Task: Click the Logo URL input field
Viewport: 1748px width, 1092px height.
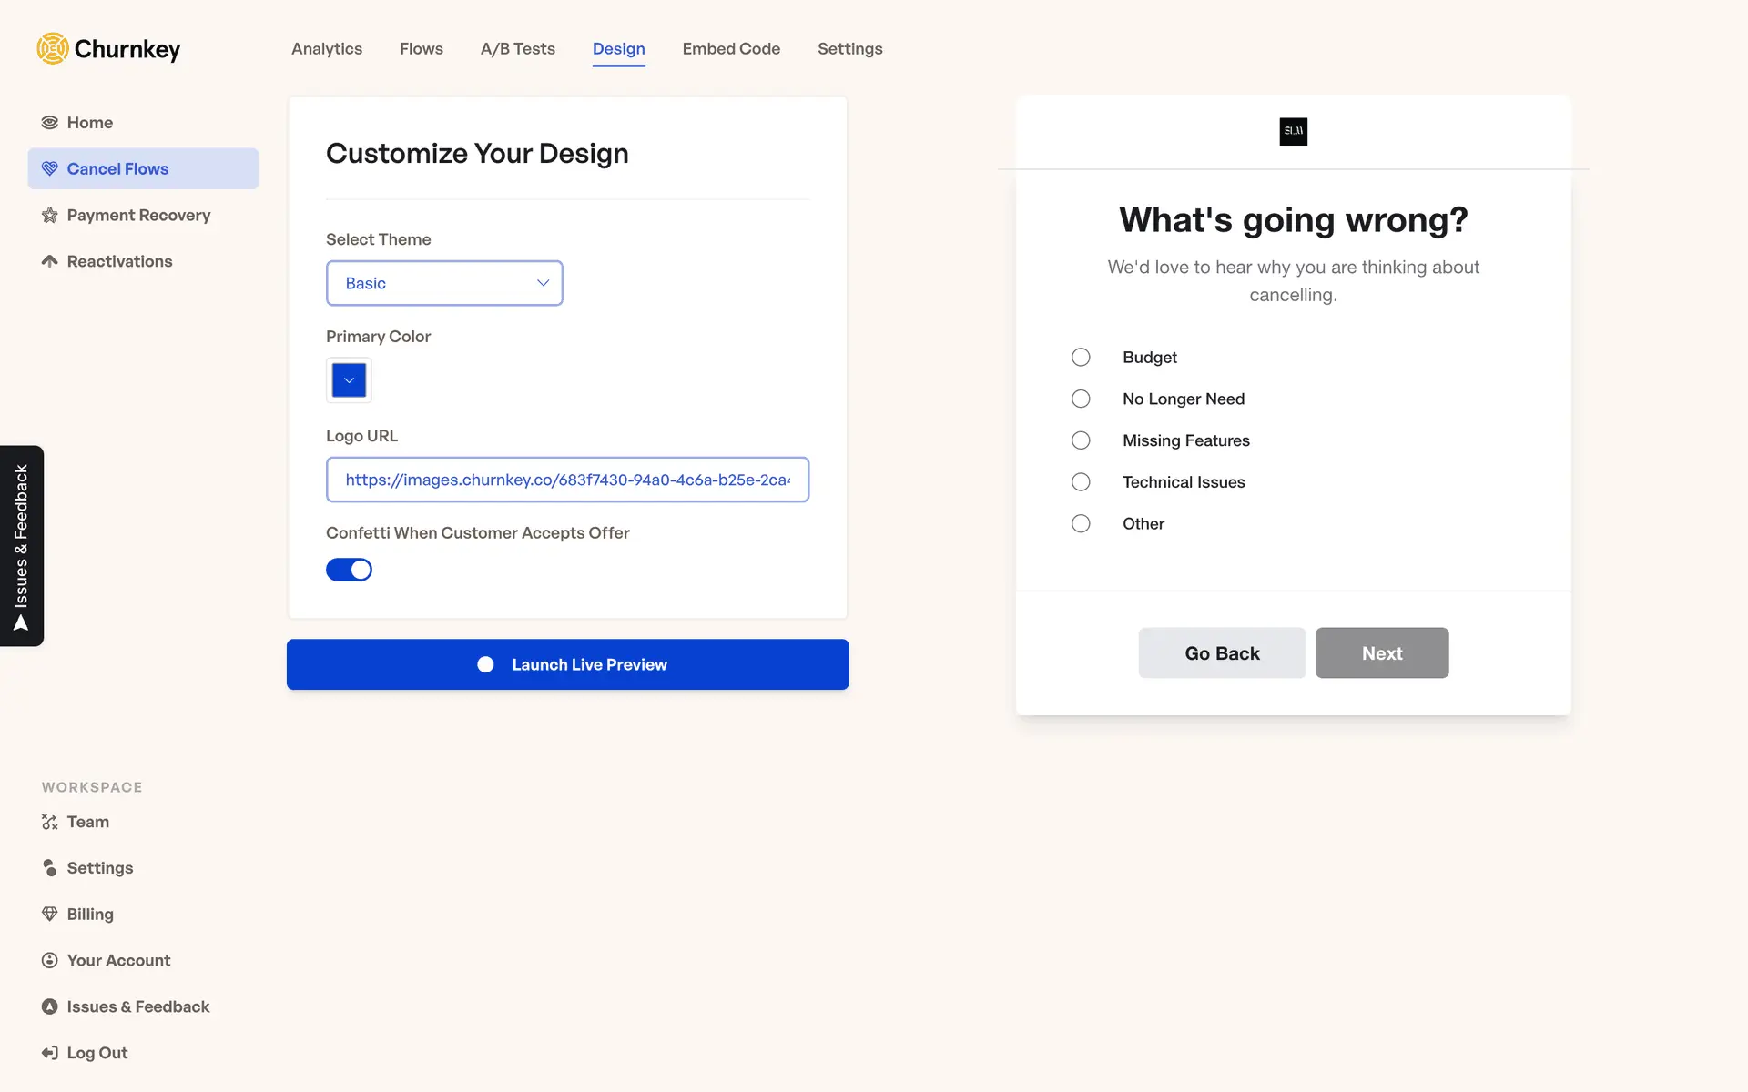Action: (567, 480)
